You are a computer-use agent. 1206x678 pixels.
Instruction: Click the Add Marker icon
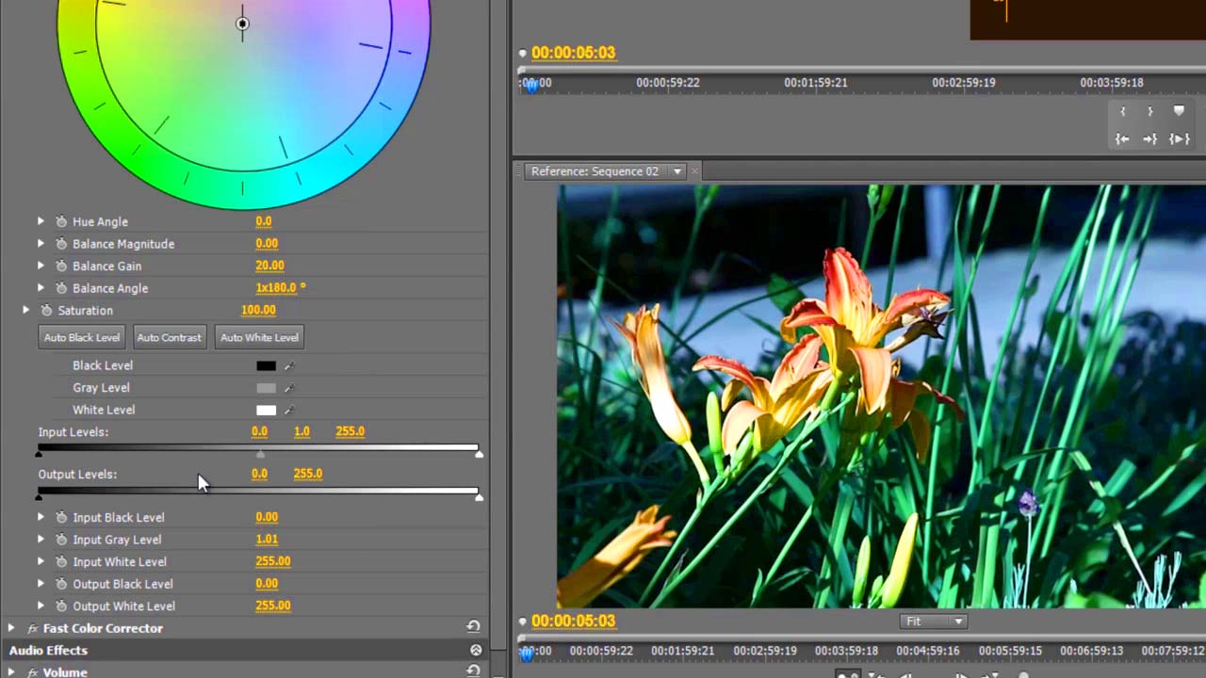[1179, 110]
